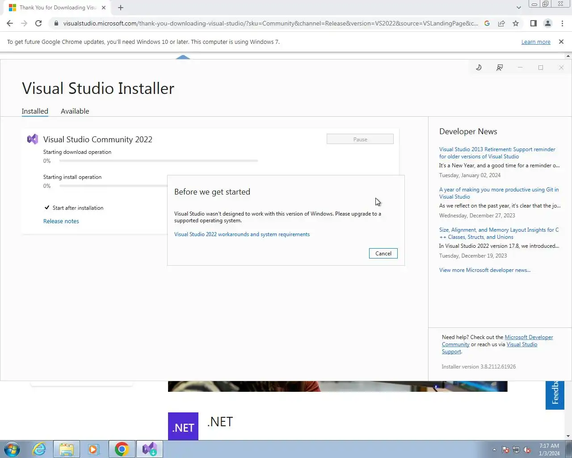The width and height of the screenshot is (572, 458).
Task: Reload the Chrome page
Action: 38,23
